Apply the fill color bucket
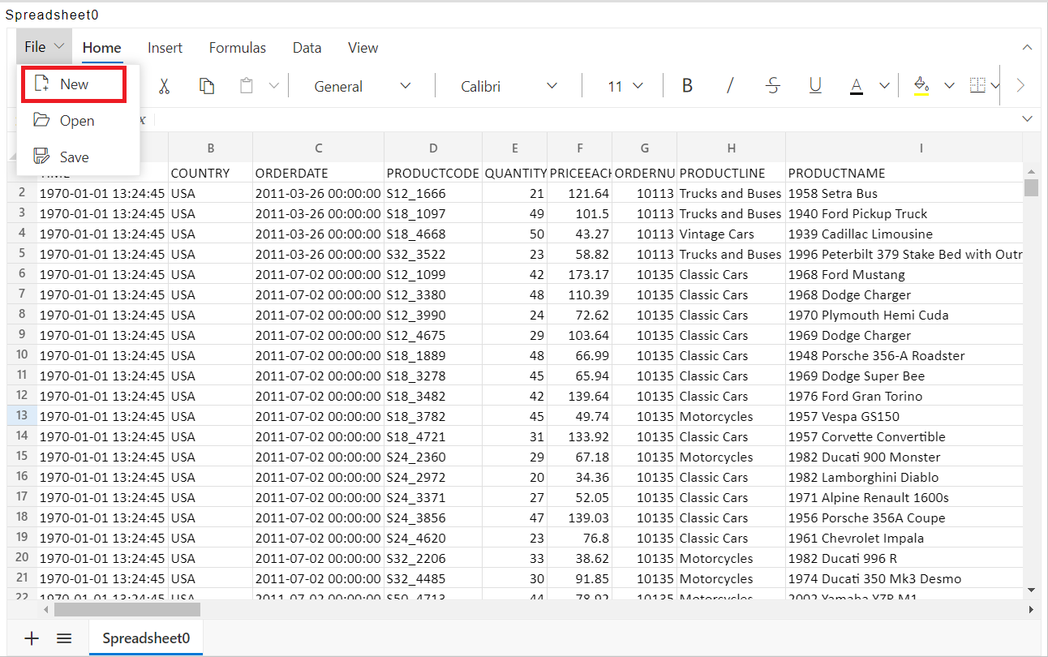The height and width of the screenshot is (657, 1048). point(921,86)
